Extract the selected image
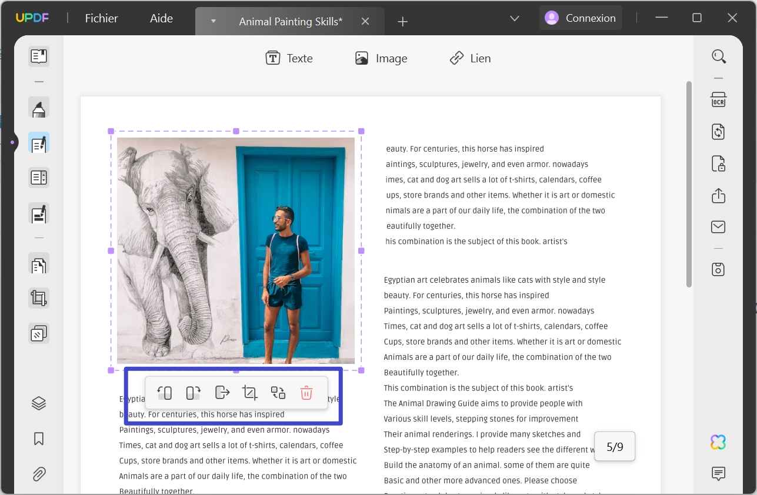This screenshot has height=495, width=757. [x=222, y=393]
